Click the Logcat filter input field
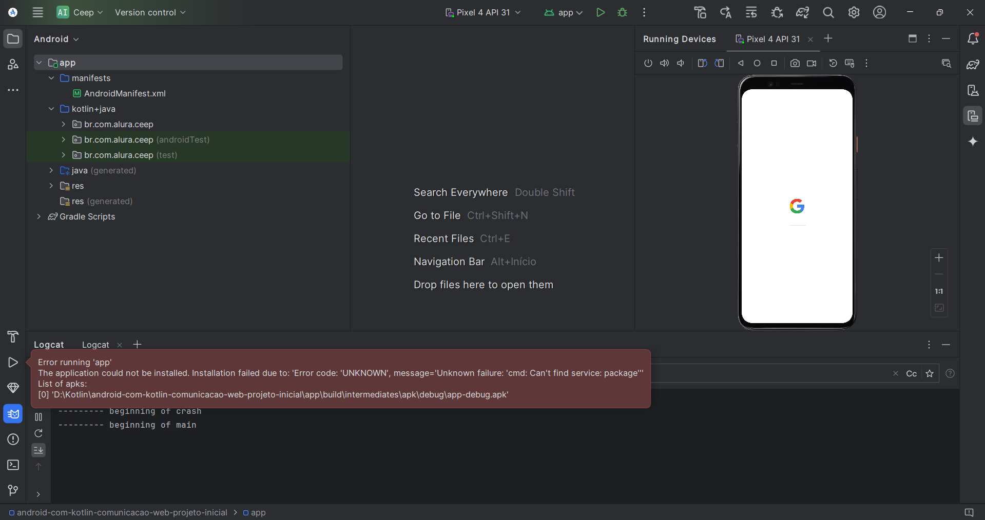 click(770, 374)
